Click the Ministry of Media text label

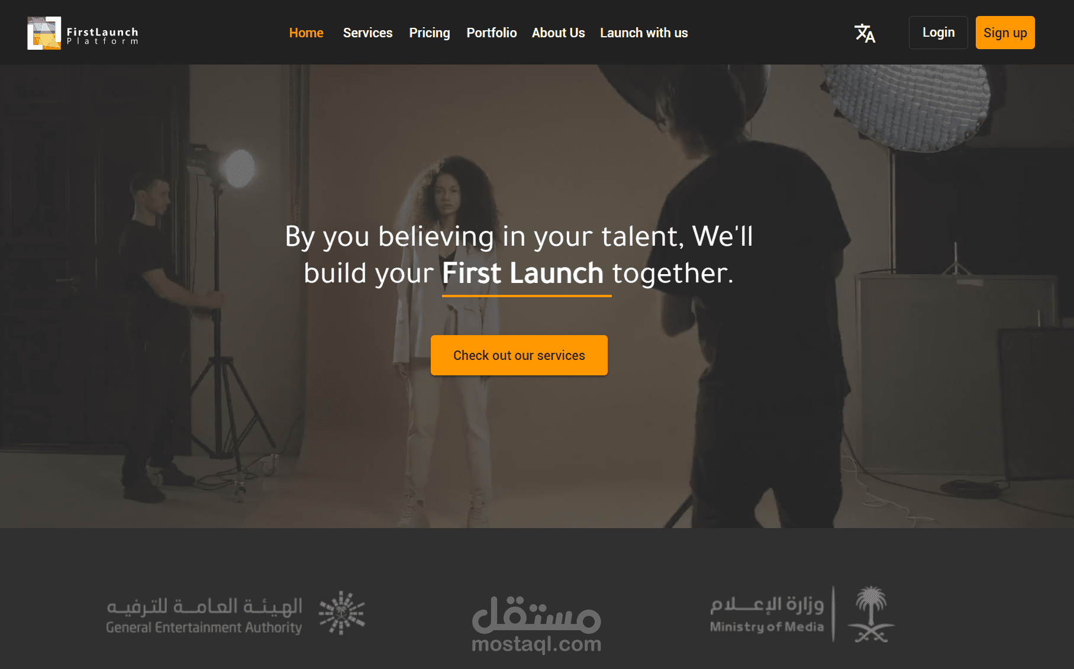tap(767, 626)
